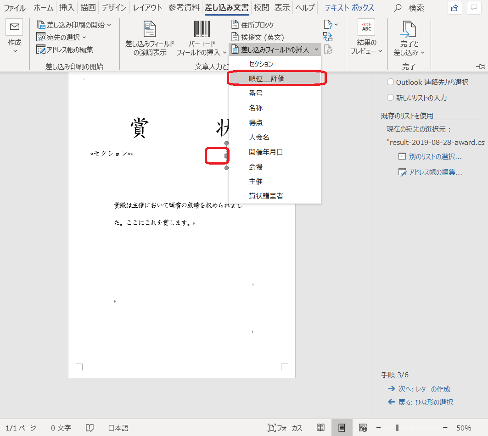This screenshot has height=436, width=488.
Task: Choose 順位__評価 from the field list
Action: pos(267,78)
